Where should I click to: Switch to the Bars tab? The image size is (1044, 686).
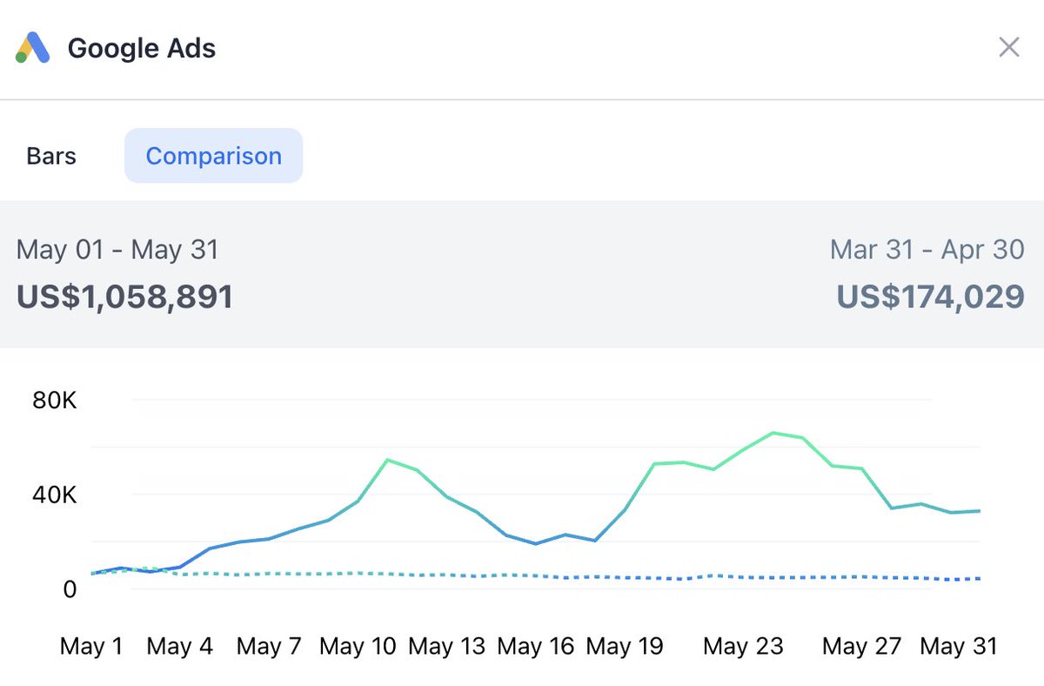[x=51, y=156]
